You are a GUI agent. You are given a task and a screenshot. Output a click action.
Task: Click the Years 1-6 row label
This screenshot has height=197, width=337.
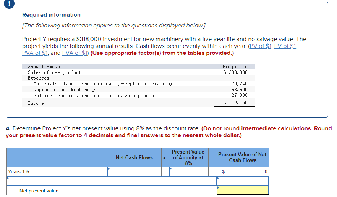coord(18,172)
